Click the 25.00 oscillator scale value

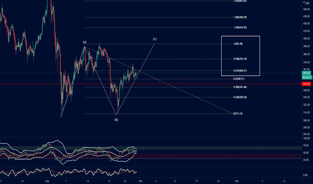[x=306, y=160]
